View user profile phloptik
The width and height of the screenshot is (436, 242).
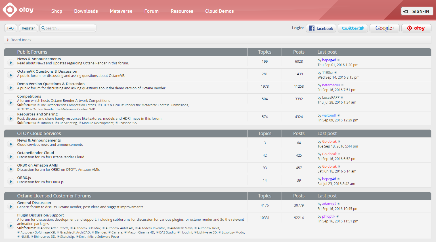click(x=329, y=216)
